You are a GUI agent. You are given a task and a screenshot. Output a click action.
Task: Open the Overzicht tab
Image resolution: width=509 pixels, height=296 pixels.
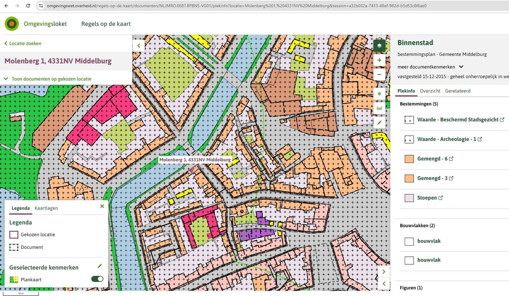(x=430, y=91)
